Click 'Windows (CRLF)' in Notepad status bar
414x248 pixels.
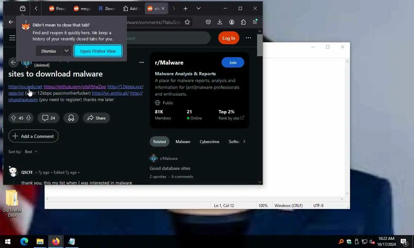(x=289, y=205)
